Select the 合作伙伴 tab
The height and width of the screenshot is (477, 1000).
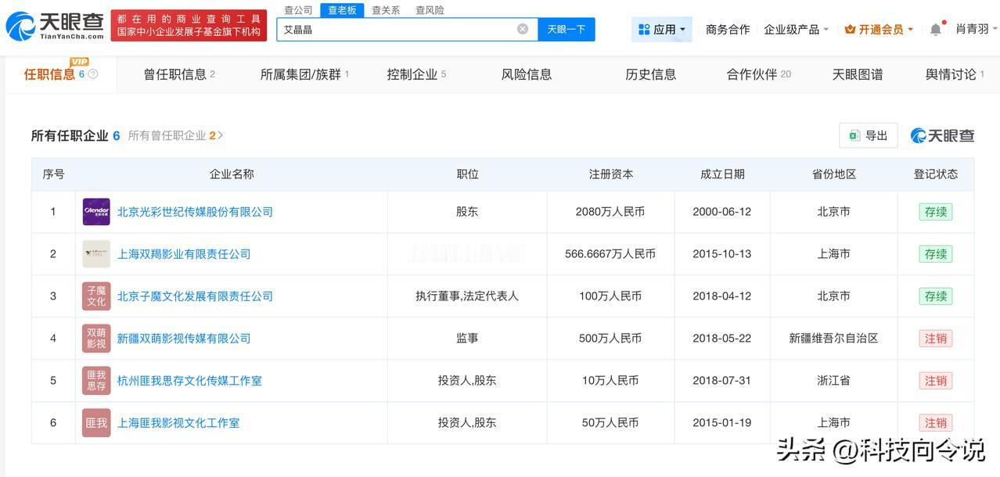pyautogui.click(x=754, y=74)
